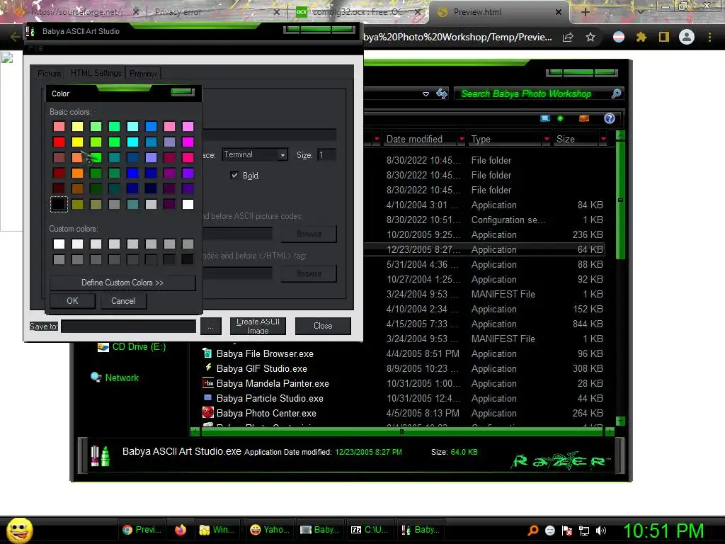
Task: Select the magenta basic color swatch
Action: (x=188, y=142)
